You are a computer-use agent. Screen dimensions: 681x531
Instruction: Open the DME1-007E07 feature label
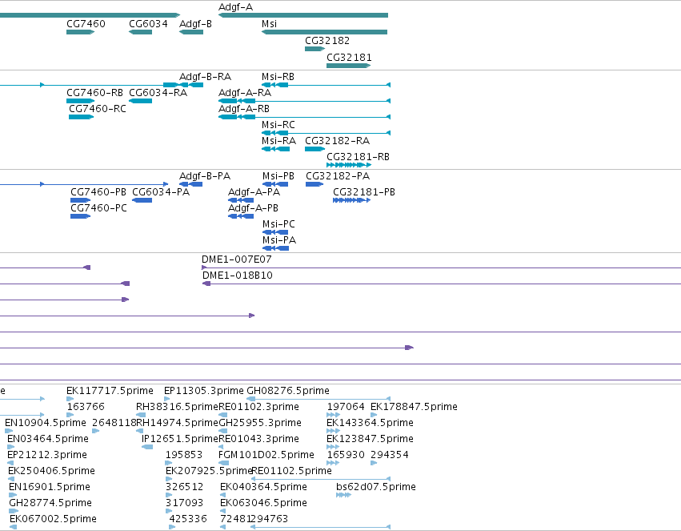coord(237,259)
